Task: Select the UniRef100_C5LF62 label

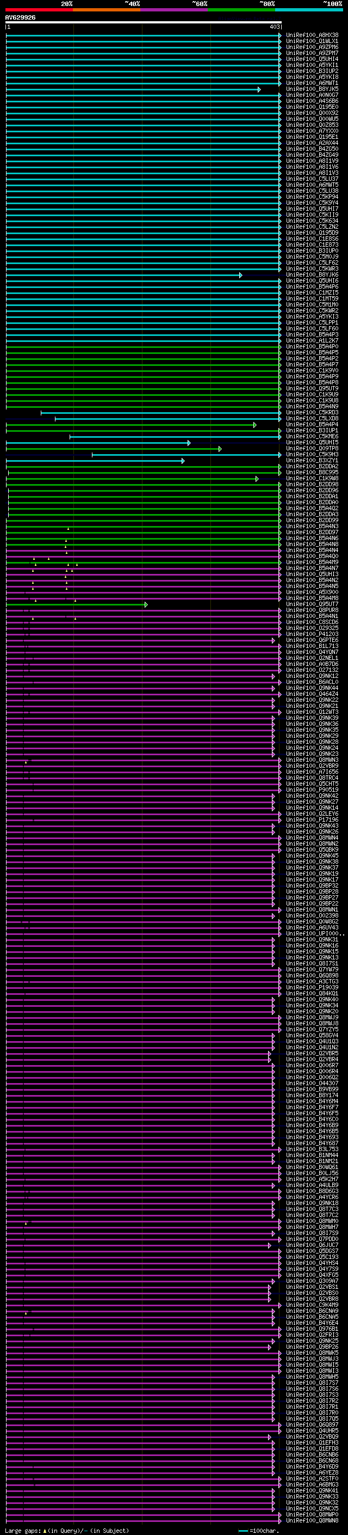Action: [x=312, y=263]
